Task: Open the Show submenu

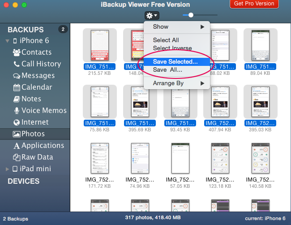Action: 177,27
